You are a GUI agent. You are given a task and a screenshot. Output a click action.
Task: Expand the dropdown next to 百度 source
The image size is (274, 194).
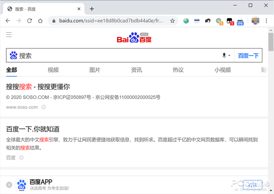[x=21, y=158]
